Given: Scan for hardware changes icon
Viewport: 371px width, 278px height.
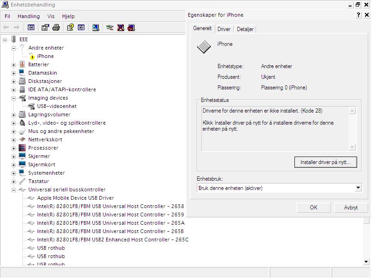Looking at the screenshot, I should pos(96,28).
